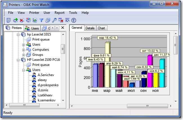
Task: Open the Printer menu
Action: [x=34, y=13]
